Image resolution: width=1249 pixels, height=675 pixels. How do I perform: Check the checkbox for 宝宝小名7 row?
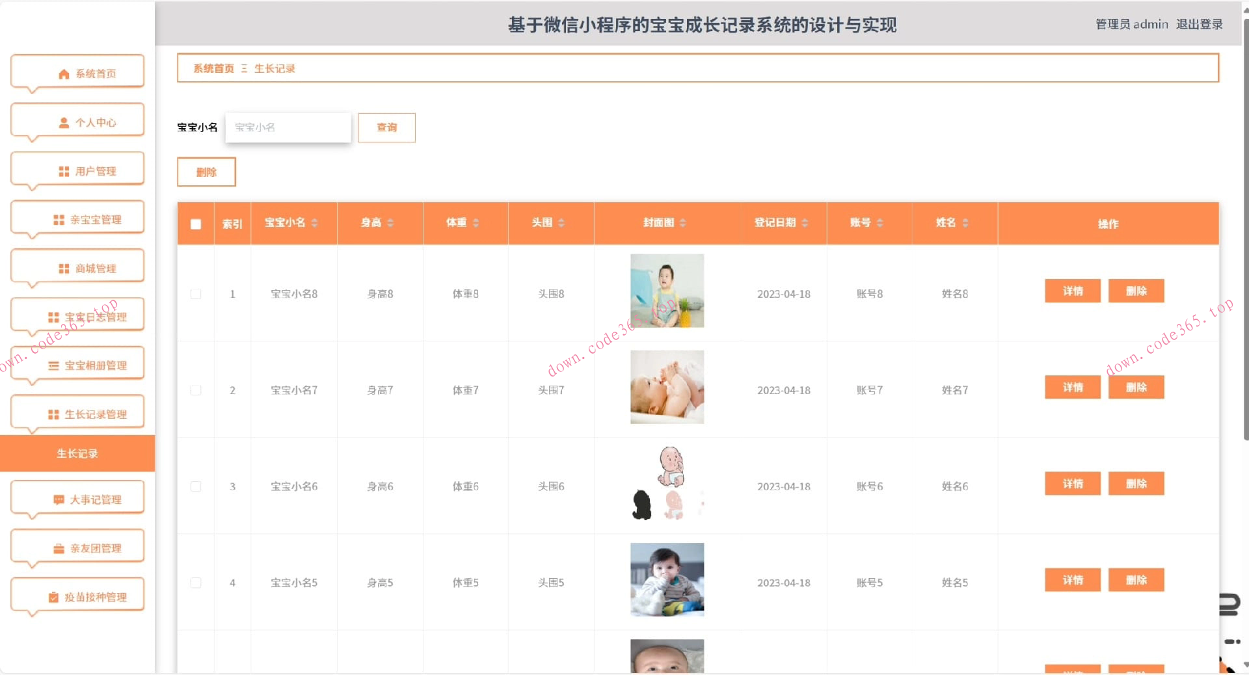tap(195, 390)
